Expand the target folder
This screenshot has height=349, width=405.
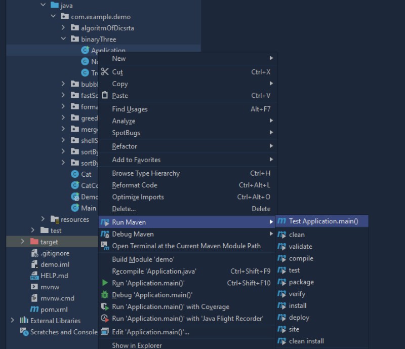tap(23, 242)
